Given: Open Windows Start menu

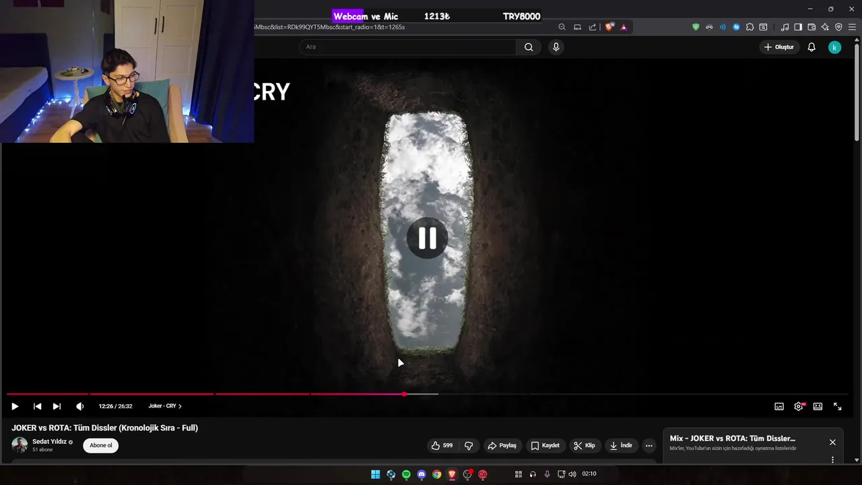Looking at the screenshot, I should click(375, 474).
